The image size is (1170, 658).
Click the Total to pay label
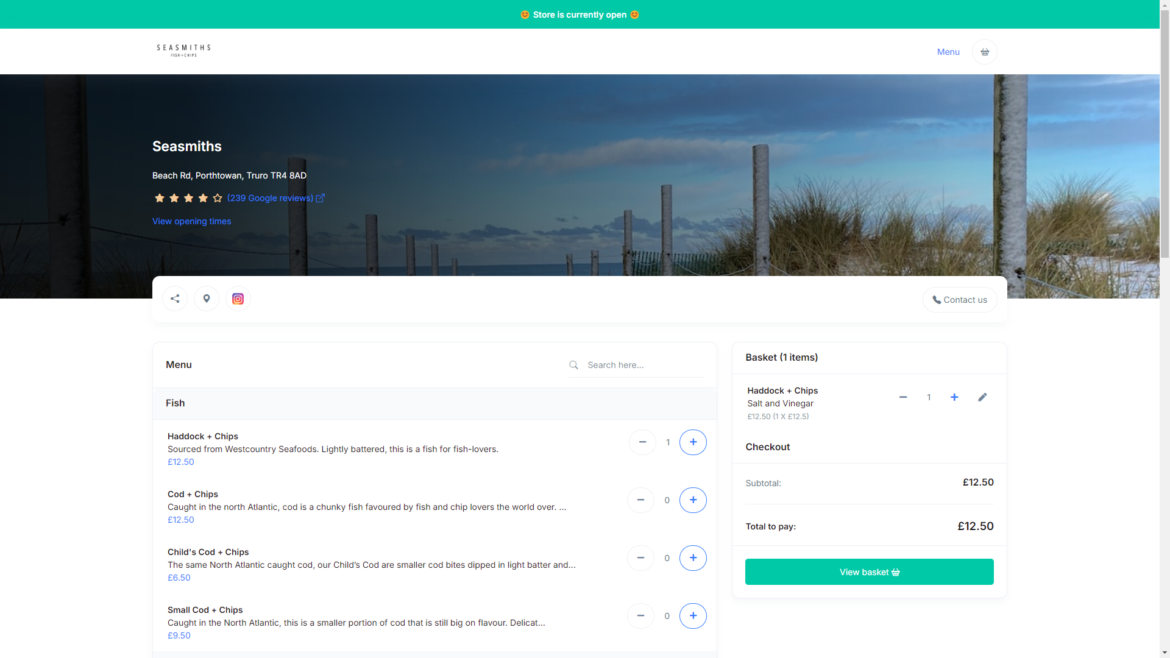pos(770,526)
